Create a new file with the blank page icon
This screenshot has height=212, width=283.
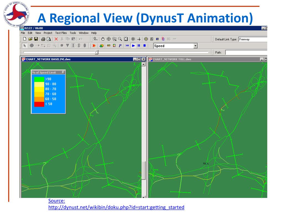(x=25, y=39)
